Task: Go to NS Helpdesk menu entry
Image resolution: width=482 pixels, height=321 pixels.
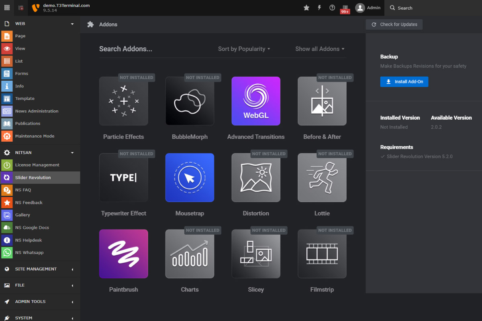Action: tap(29, 240)
